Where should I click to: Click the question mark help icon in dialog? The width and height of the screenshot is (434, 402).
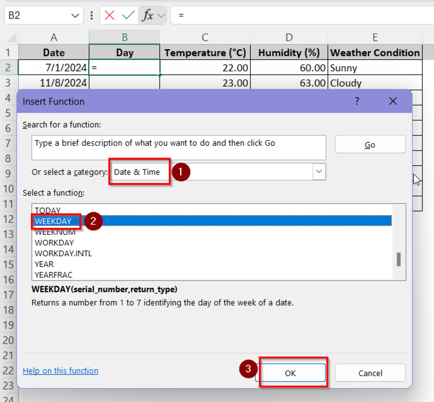pyautogui.click(x=357, y=101)
